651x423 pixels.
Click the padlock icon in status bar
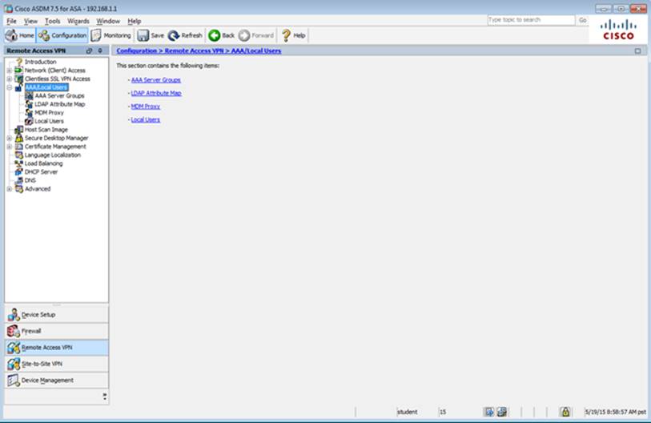point(565,412)
